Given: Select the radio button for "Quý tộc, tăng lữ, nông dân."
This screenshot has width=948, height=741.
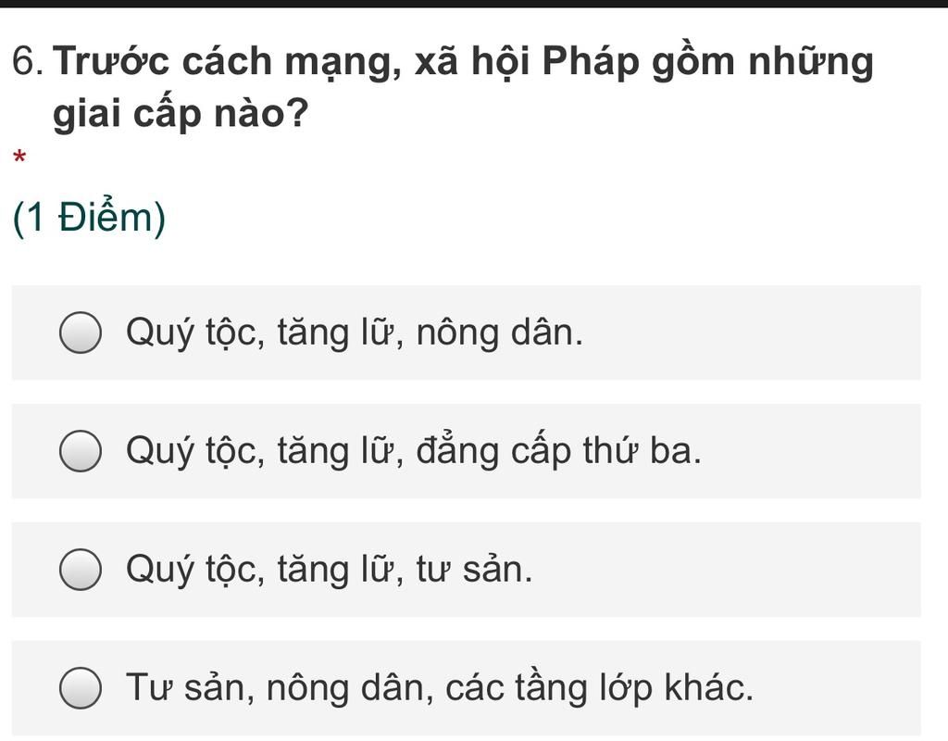Looking at the screenshot, I should point(81,333).
